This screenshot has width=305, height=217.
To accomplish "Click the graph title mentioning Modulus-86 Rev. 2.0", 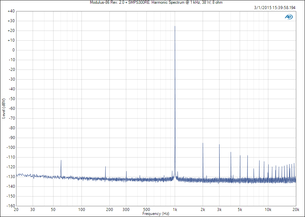I will tap(156, 2).
